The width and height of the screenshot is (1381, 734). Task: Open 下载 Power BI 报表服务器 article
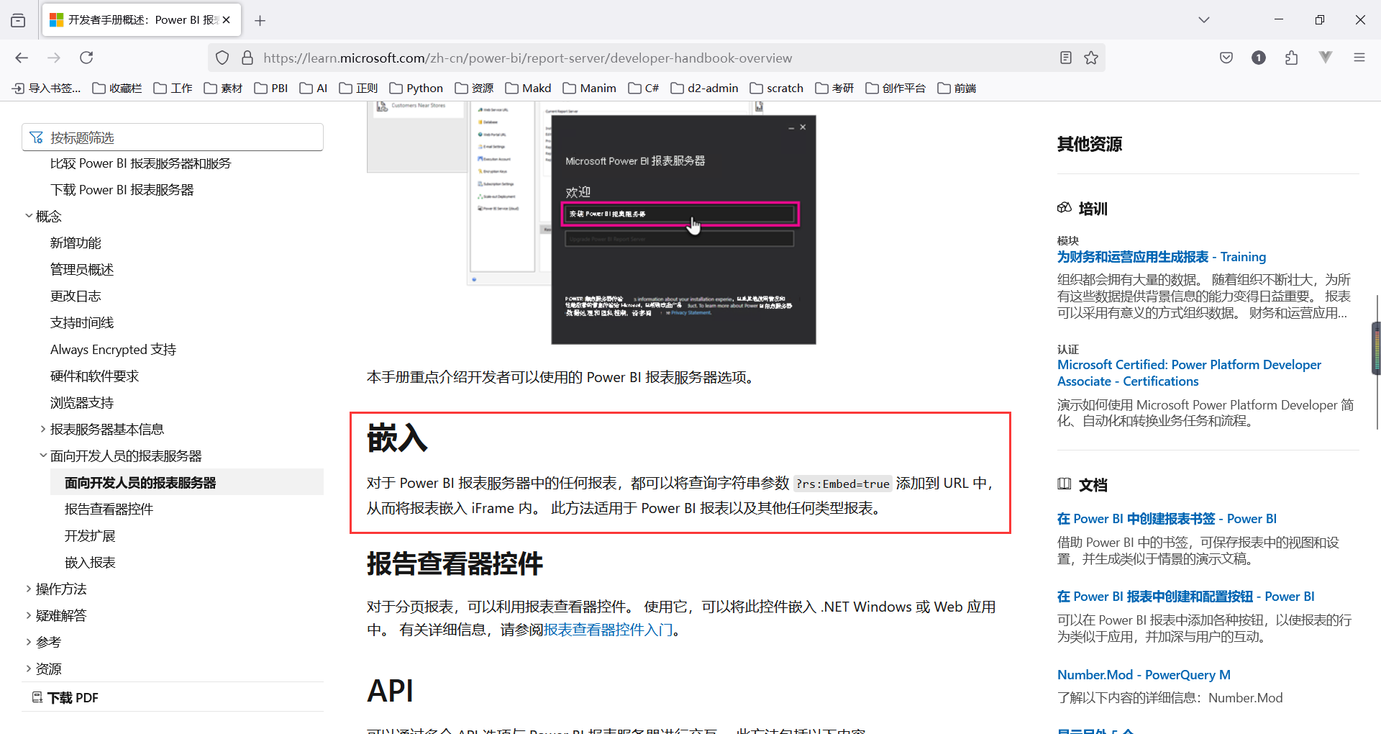click(122, 190)
